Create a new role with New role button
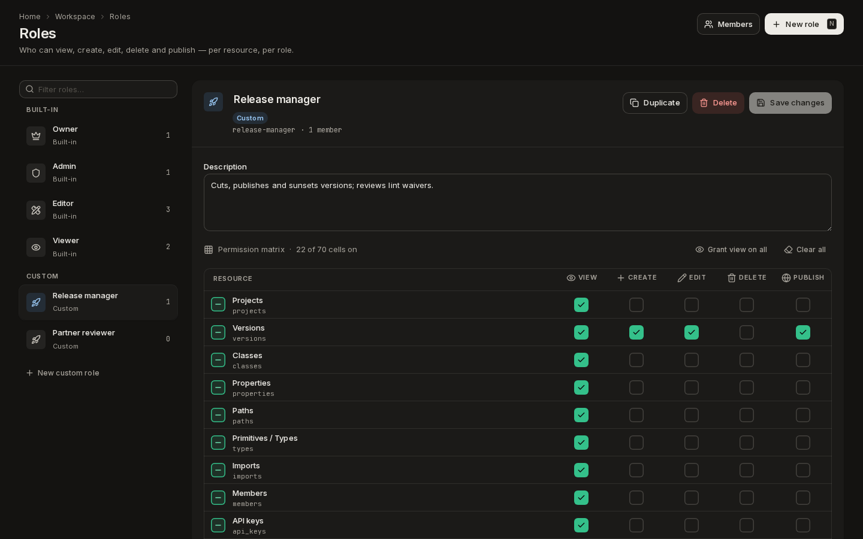 [x=804, y=24]
